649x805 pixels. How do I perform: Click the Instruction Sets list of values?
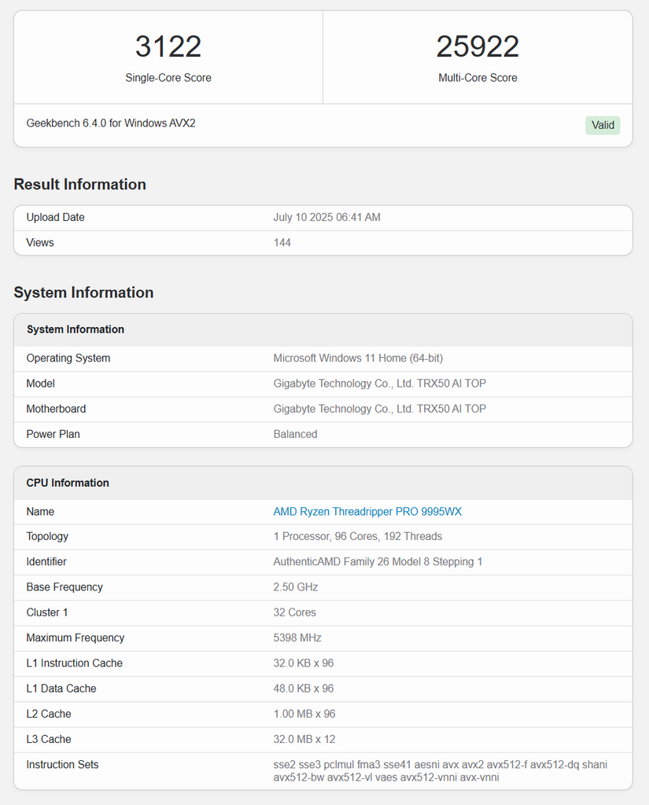click(440, 771)
